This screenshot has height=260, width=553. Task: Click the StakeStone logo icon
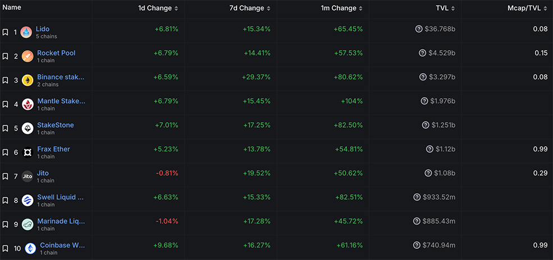(28, 129)
